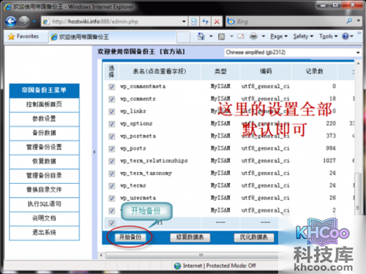Image resolution: width=366 pixels, height=274 pixels.
Task: Click the Compatibility View icon
Action: [194, 21]
